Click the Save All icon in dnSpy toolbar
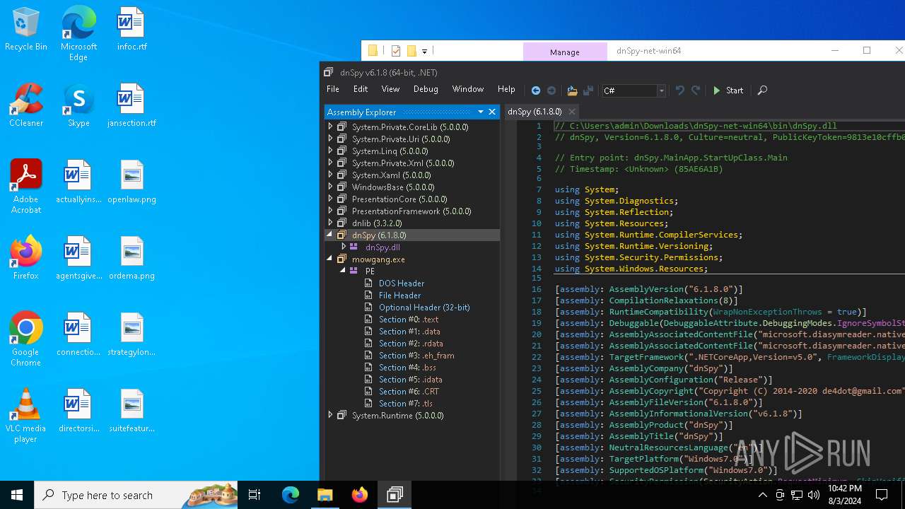Image resolution: width=905 pixels, height=509 pixels. tap(588, 90)
